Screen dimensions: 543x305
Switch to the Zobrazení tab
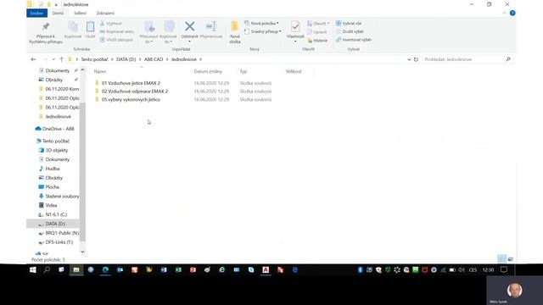click(105, 14)
